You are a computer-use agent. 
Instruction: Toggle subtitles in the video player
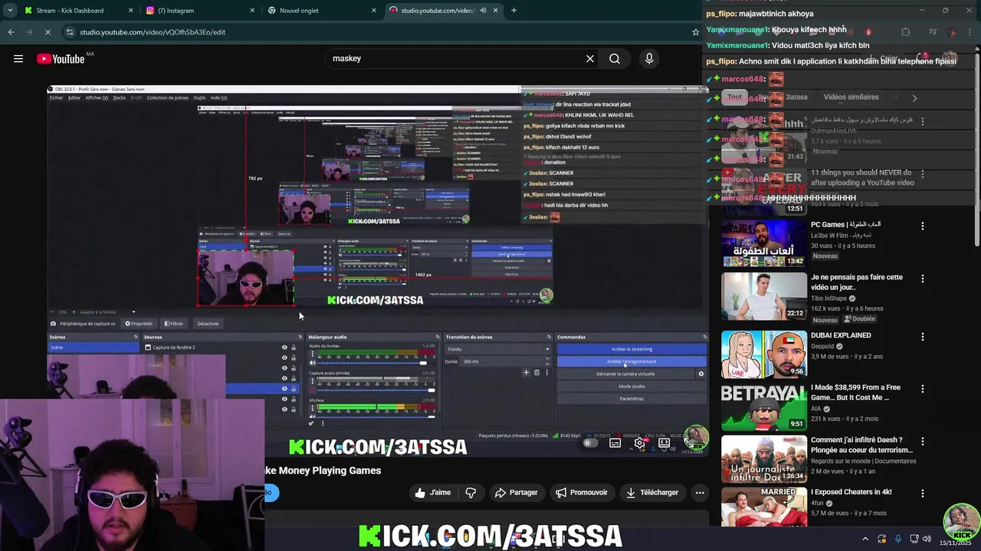coord(615,443)
